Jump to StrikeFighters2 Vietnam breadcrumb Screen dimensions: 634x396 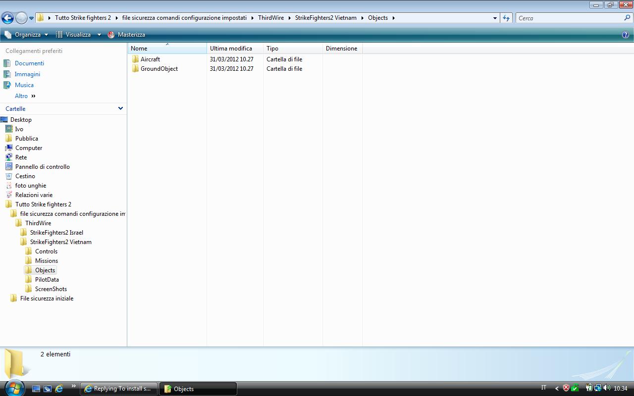[x=325, y=18]
